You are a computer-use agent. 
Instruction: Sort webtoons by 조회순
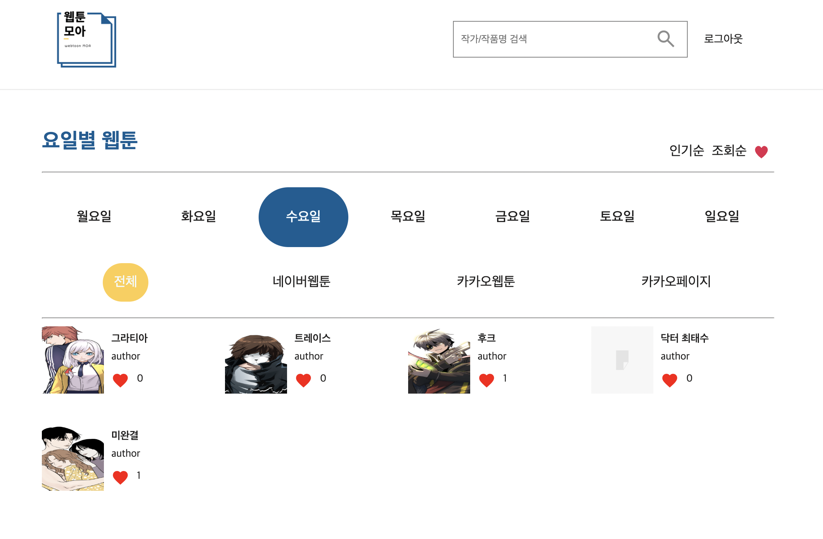coord(728,151)
